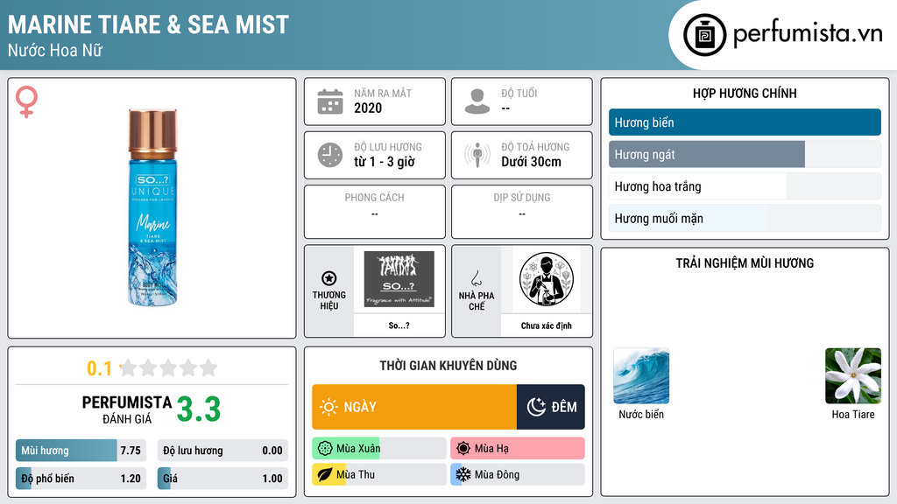The height and width of the screenshot is (504, 897).
Task: Click the So...? brand name link
Action: tap(399, 325)
